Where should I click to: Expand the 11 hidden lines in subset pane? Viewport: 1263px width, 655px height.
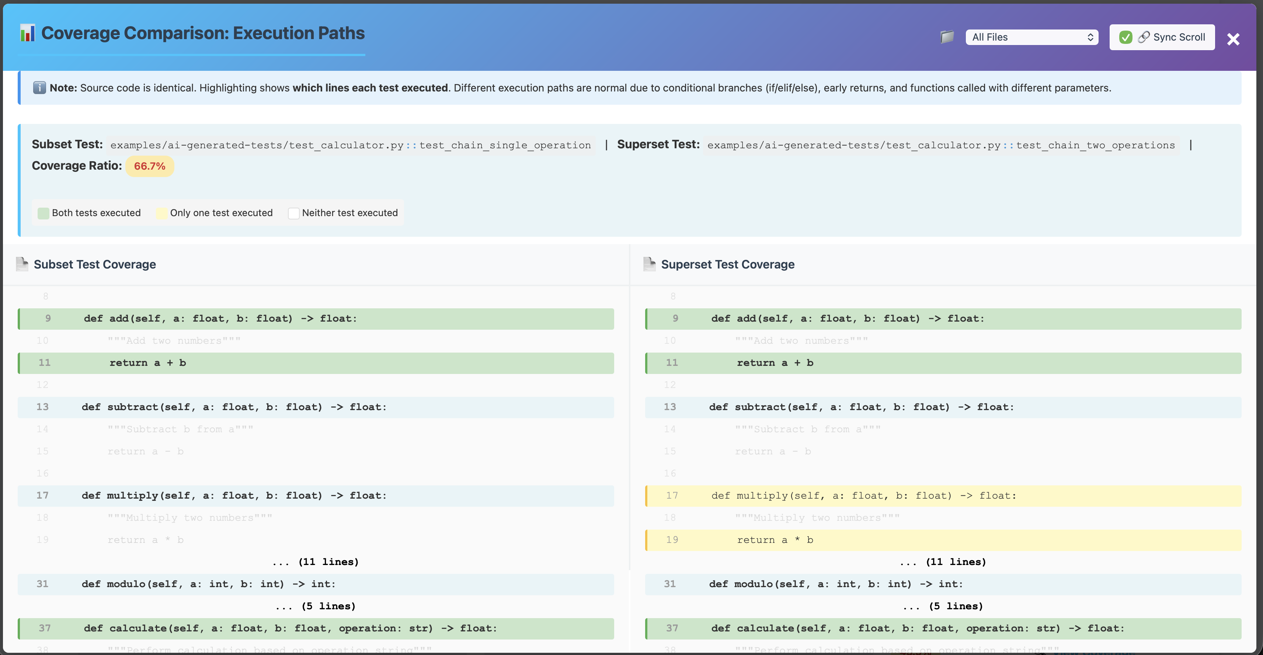pos(316,562)
